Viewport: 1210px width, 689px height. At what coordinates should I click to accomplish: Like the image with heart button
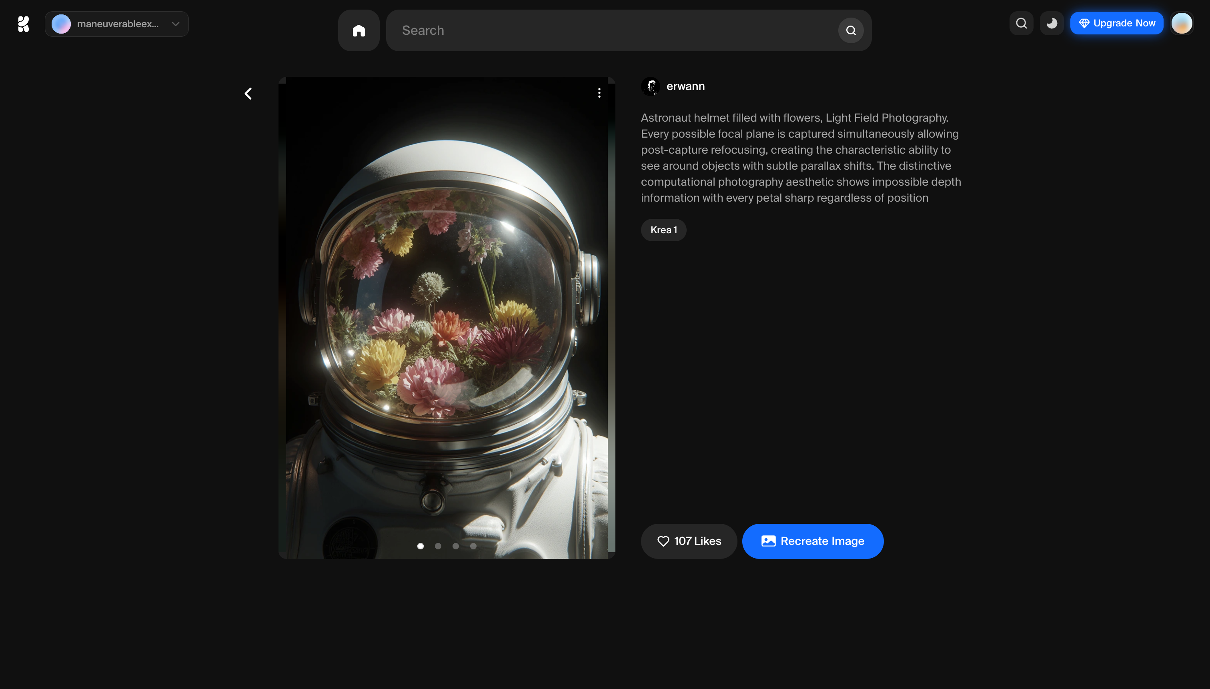click(689, 541)
